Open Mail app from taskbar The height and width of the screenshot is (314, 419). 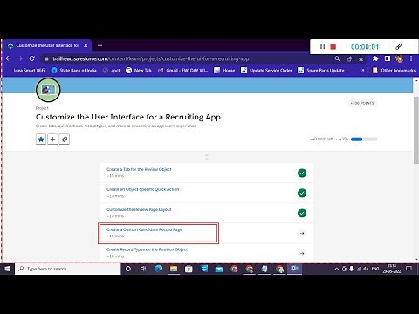[x=219, y=269]
